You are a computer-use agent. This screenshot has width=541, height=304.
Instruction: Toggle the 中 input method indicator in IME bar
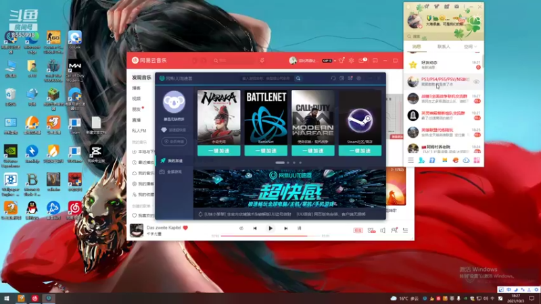pyautogui.click(x=509, y=290)
